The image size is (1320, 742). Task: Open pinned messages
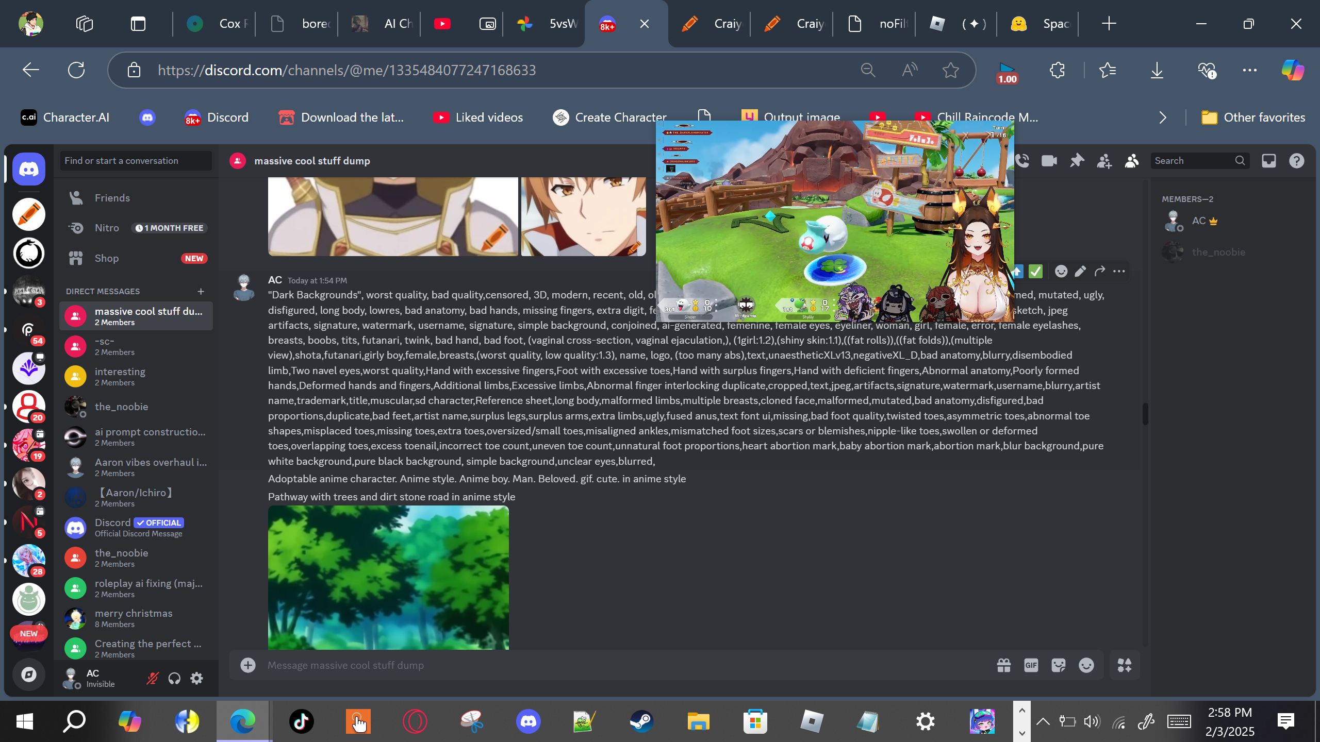tap(1077, 161)
